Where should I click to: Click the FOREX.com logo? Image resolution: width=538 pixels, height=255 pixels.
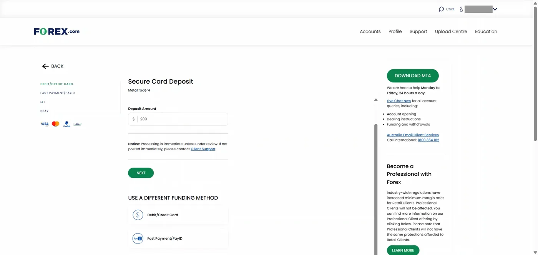click(57, 31)
